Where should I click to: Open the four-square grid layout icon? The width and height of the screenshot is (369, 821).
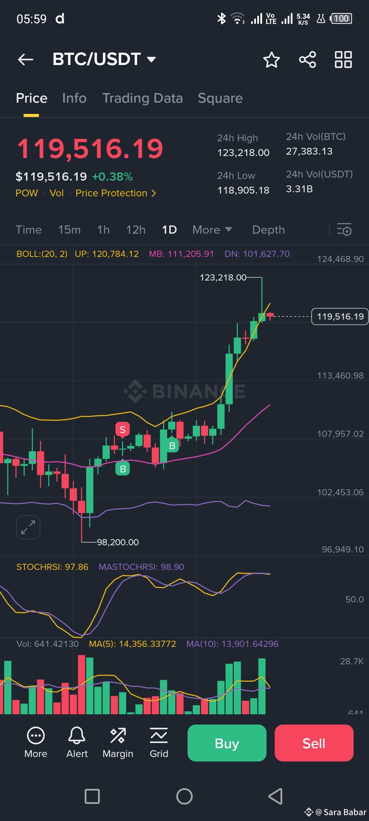click(x=343, y=60)
